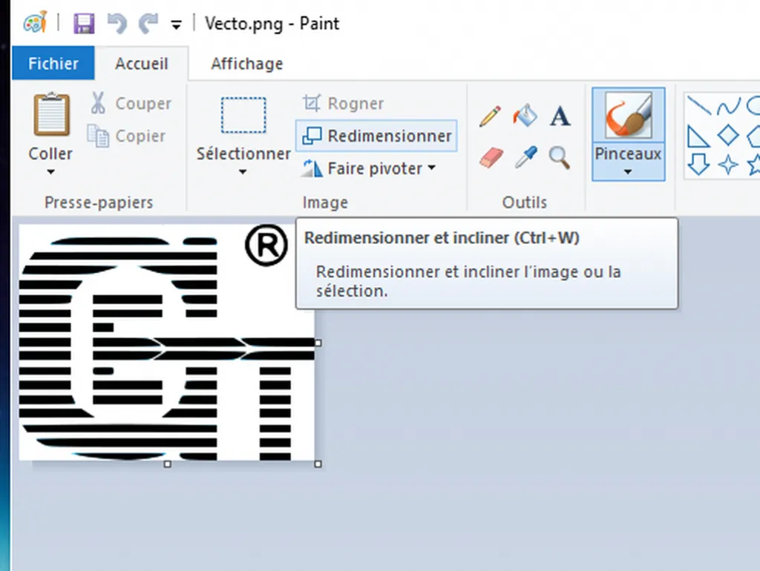Expand the Sélectionner dropdown arrow
Viewport: 760px width, 571px height.
243,171
